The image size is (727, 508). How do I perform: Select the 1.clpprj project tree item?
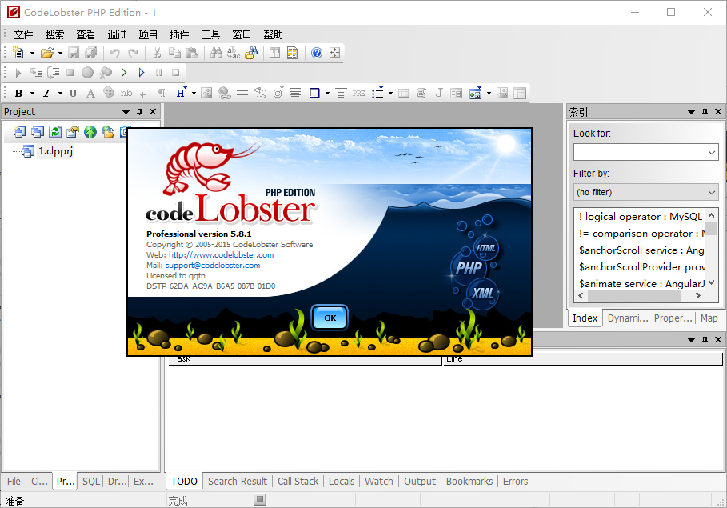55,151
